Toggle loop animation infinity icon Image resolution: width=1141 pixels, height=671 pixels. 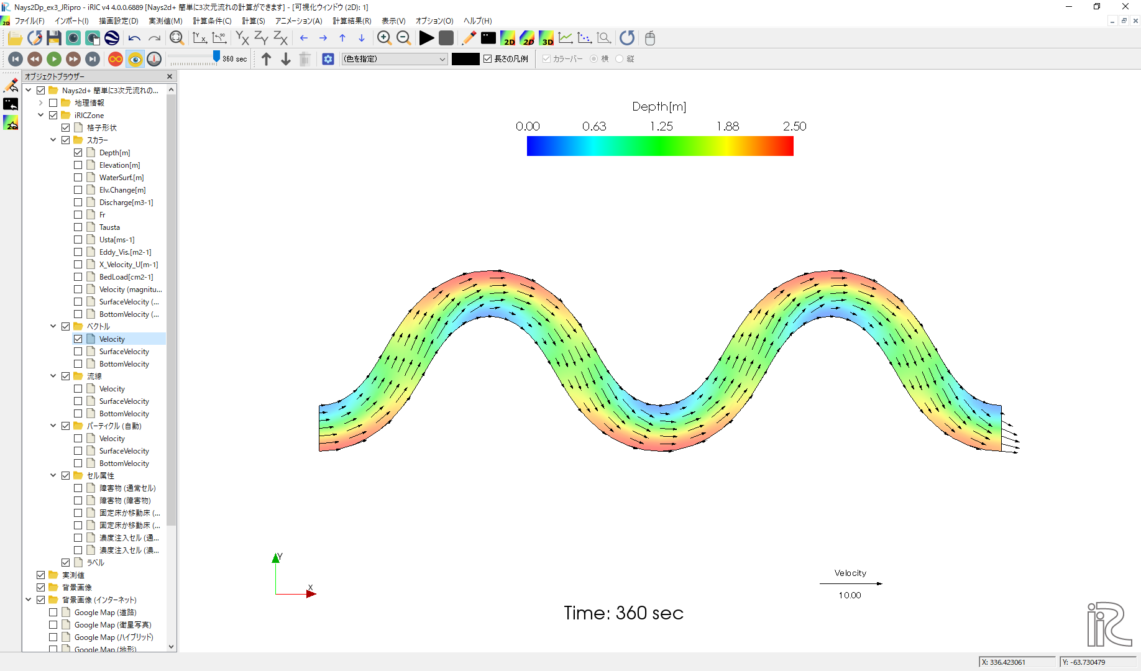116,59
